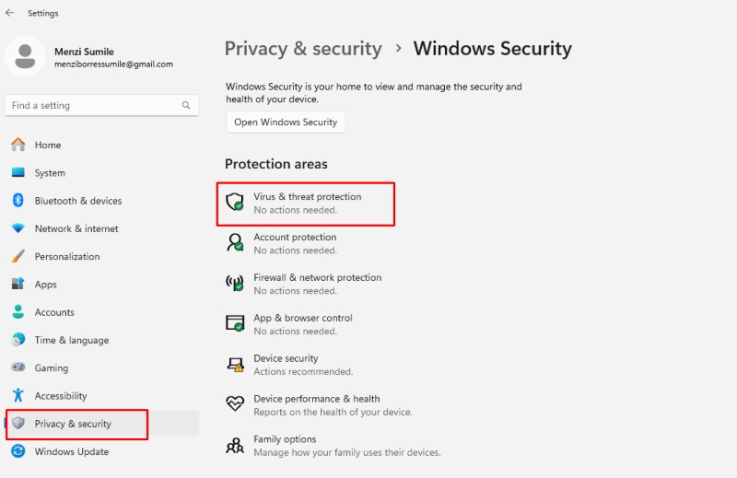The image size is (737, 478).
Task: Click the System monitor icon
Action: tap(18, 172)
